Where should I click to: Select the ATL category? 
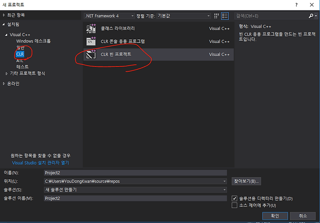(20, 60)
